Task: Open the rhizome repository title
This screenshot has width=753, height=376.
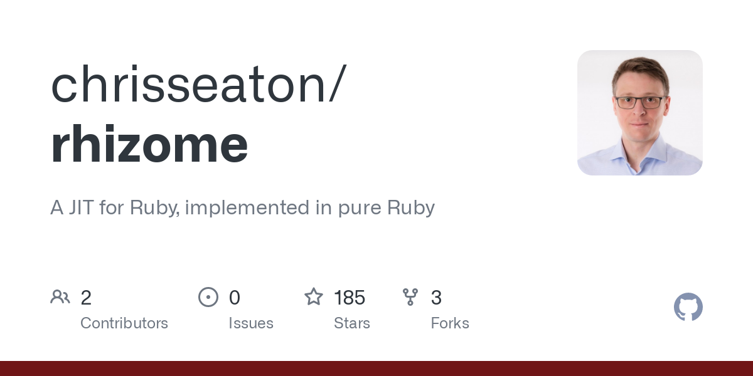Action: tap(149, 144)
